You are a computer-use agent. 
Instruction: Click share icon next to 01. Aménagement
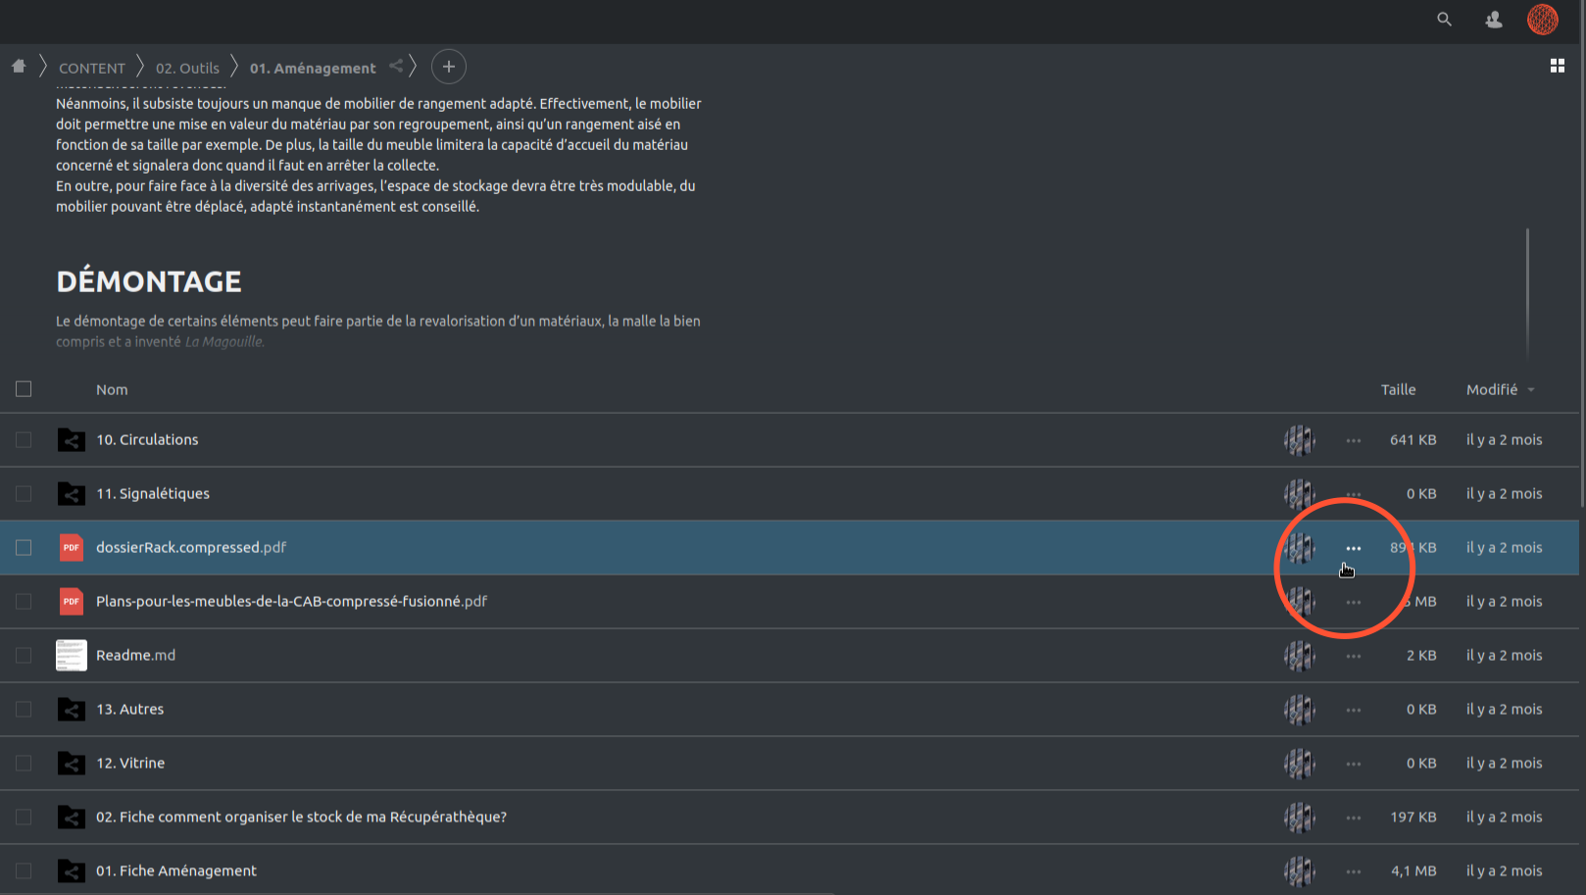(x=396, y=67)
